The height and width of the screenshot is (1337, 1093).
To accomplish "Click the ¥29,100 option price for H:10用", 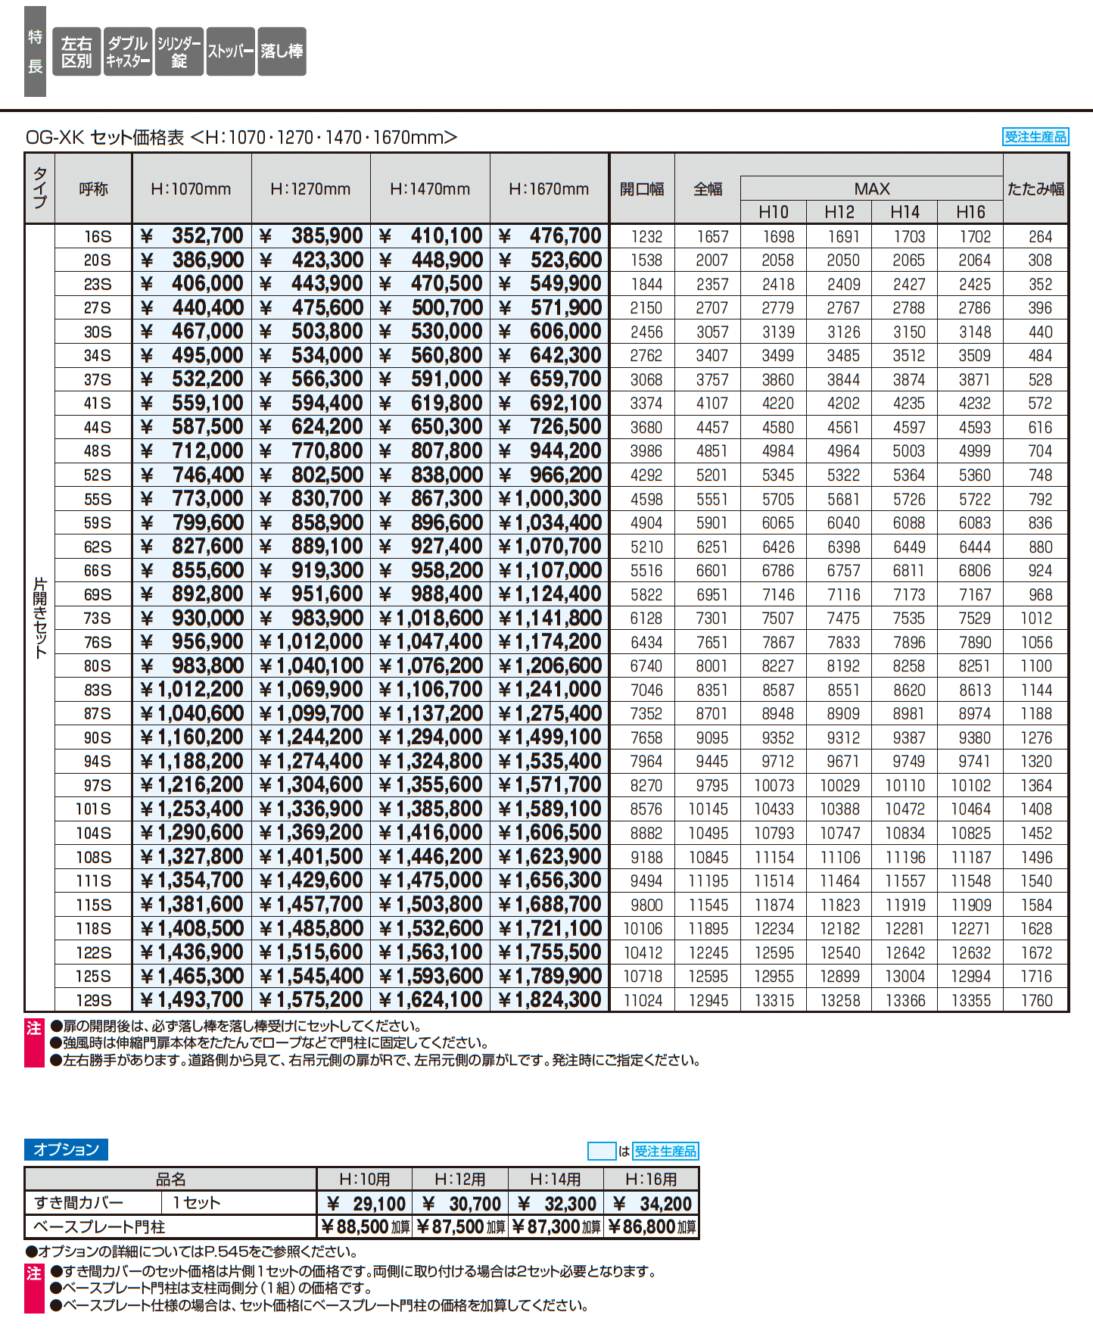I will (366, 1204).
